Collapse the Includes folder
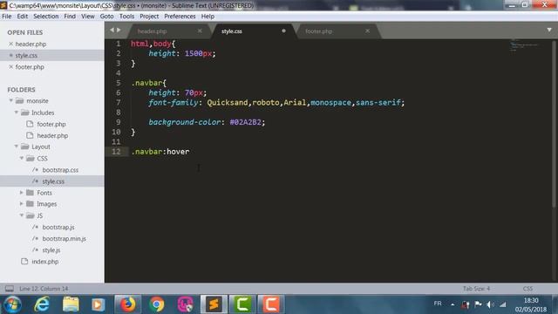This screenshot has height=314, width=558. (x=17, y=113)
